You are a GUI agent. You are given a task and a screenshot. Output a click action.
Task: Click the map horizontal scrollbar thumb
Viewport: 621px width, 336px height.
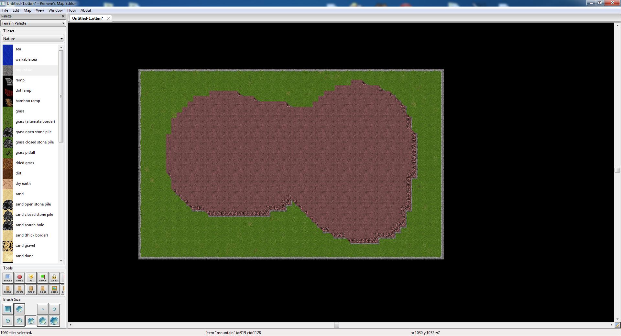click(336, 325)
